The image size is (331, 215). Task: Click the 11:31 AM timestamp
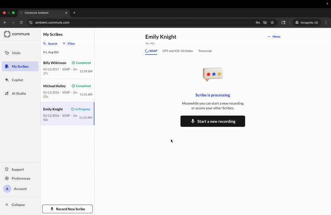(x=86, y=95)
